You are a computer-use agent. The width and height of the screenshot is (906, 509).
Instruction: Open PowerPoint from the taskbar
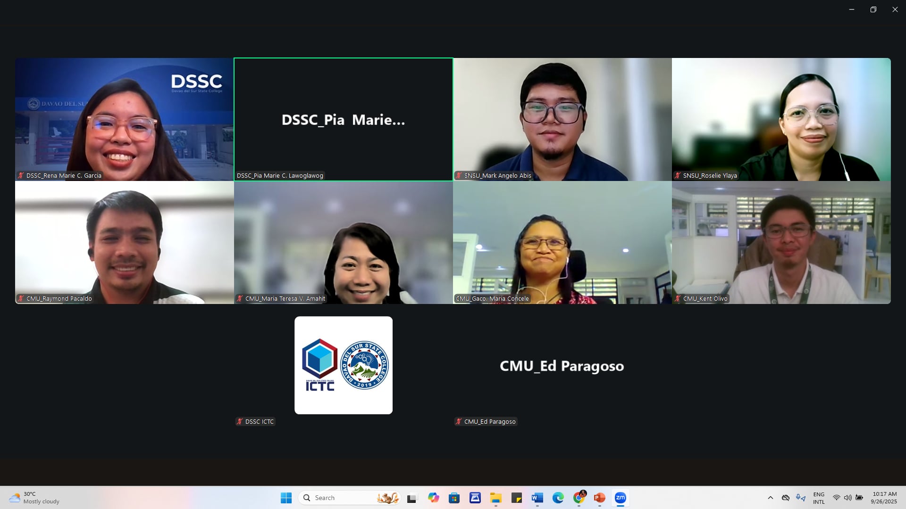point(599,498)
